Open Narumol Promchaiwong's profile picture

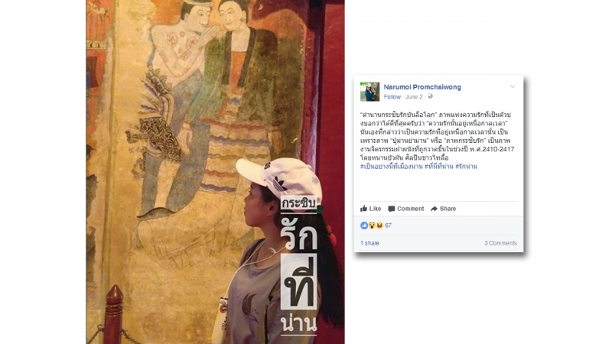tap(369, 92)
